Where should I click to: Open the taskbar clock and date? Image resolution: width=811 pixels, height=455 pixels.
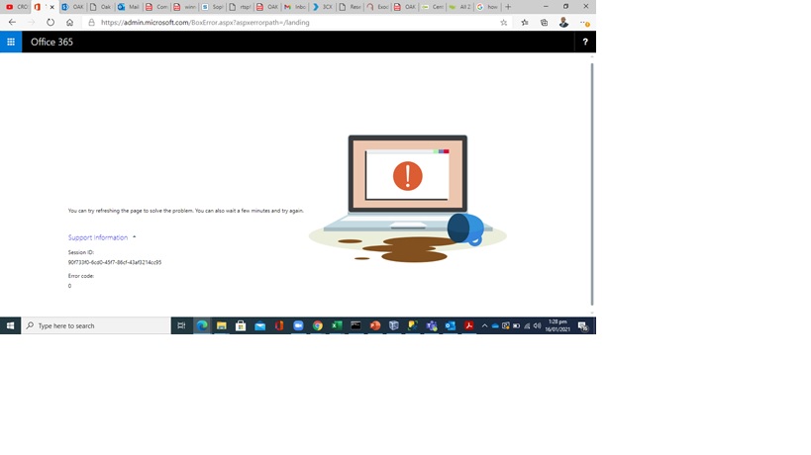(558, 325)
